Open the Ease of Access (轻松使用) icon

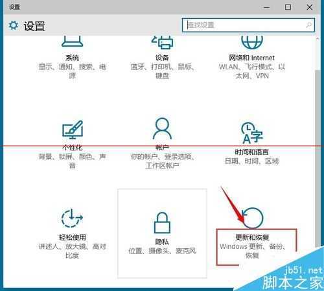(x=72, y=218)
